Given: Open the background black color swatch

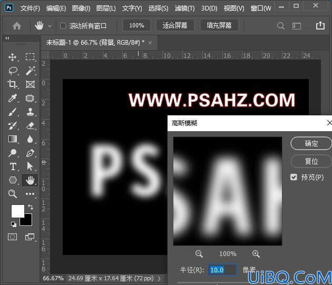Looking at the screenshot, I should (x=28, y=222).
